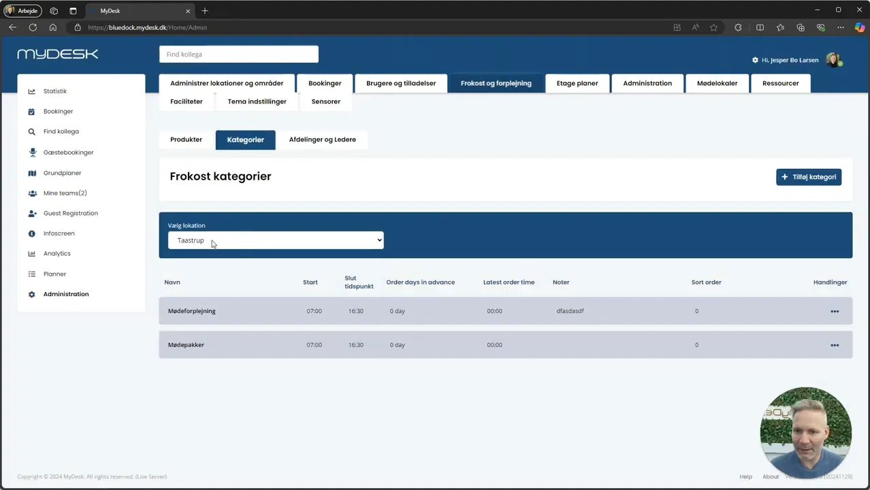
Task: Select the Ressourcer tab
Action: click(x=781, y=83)
